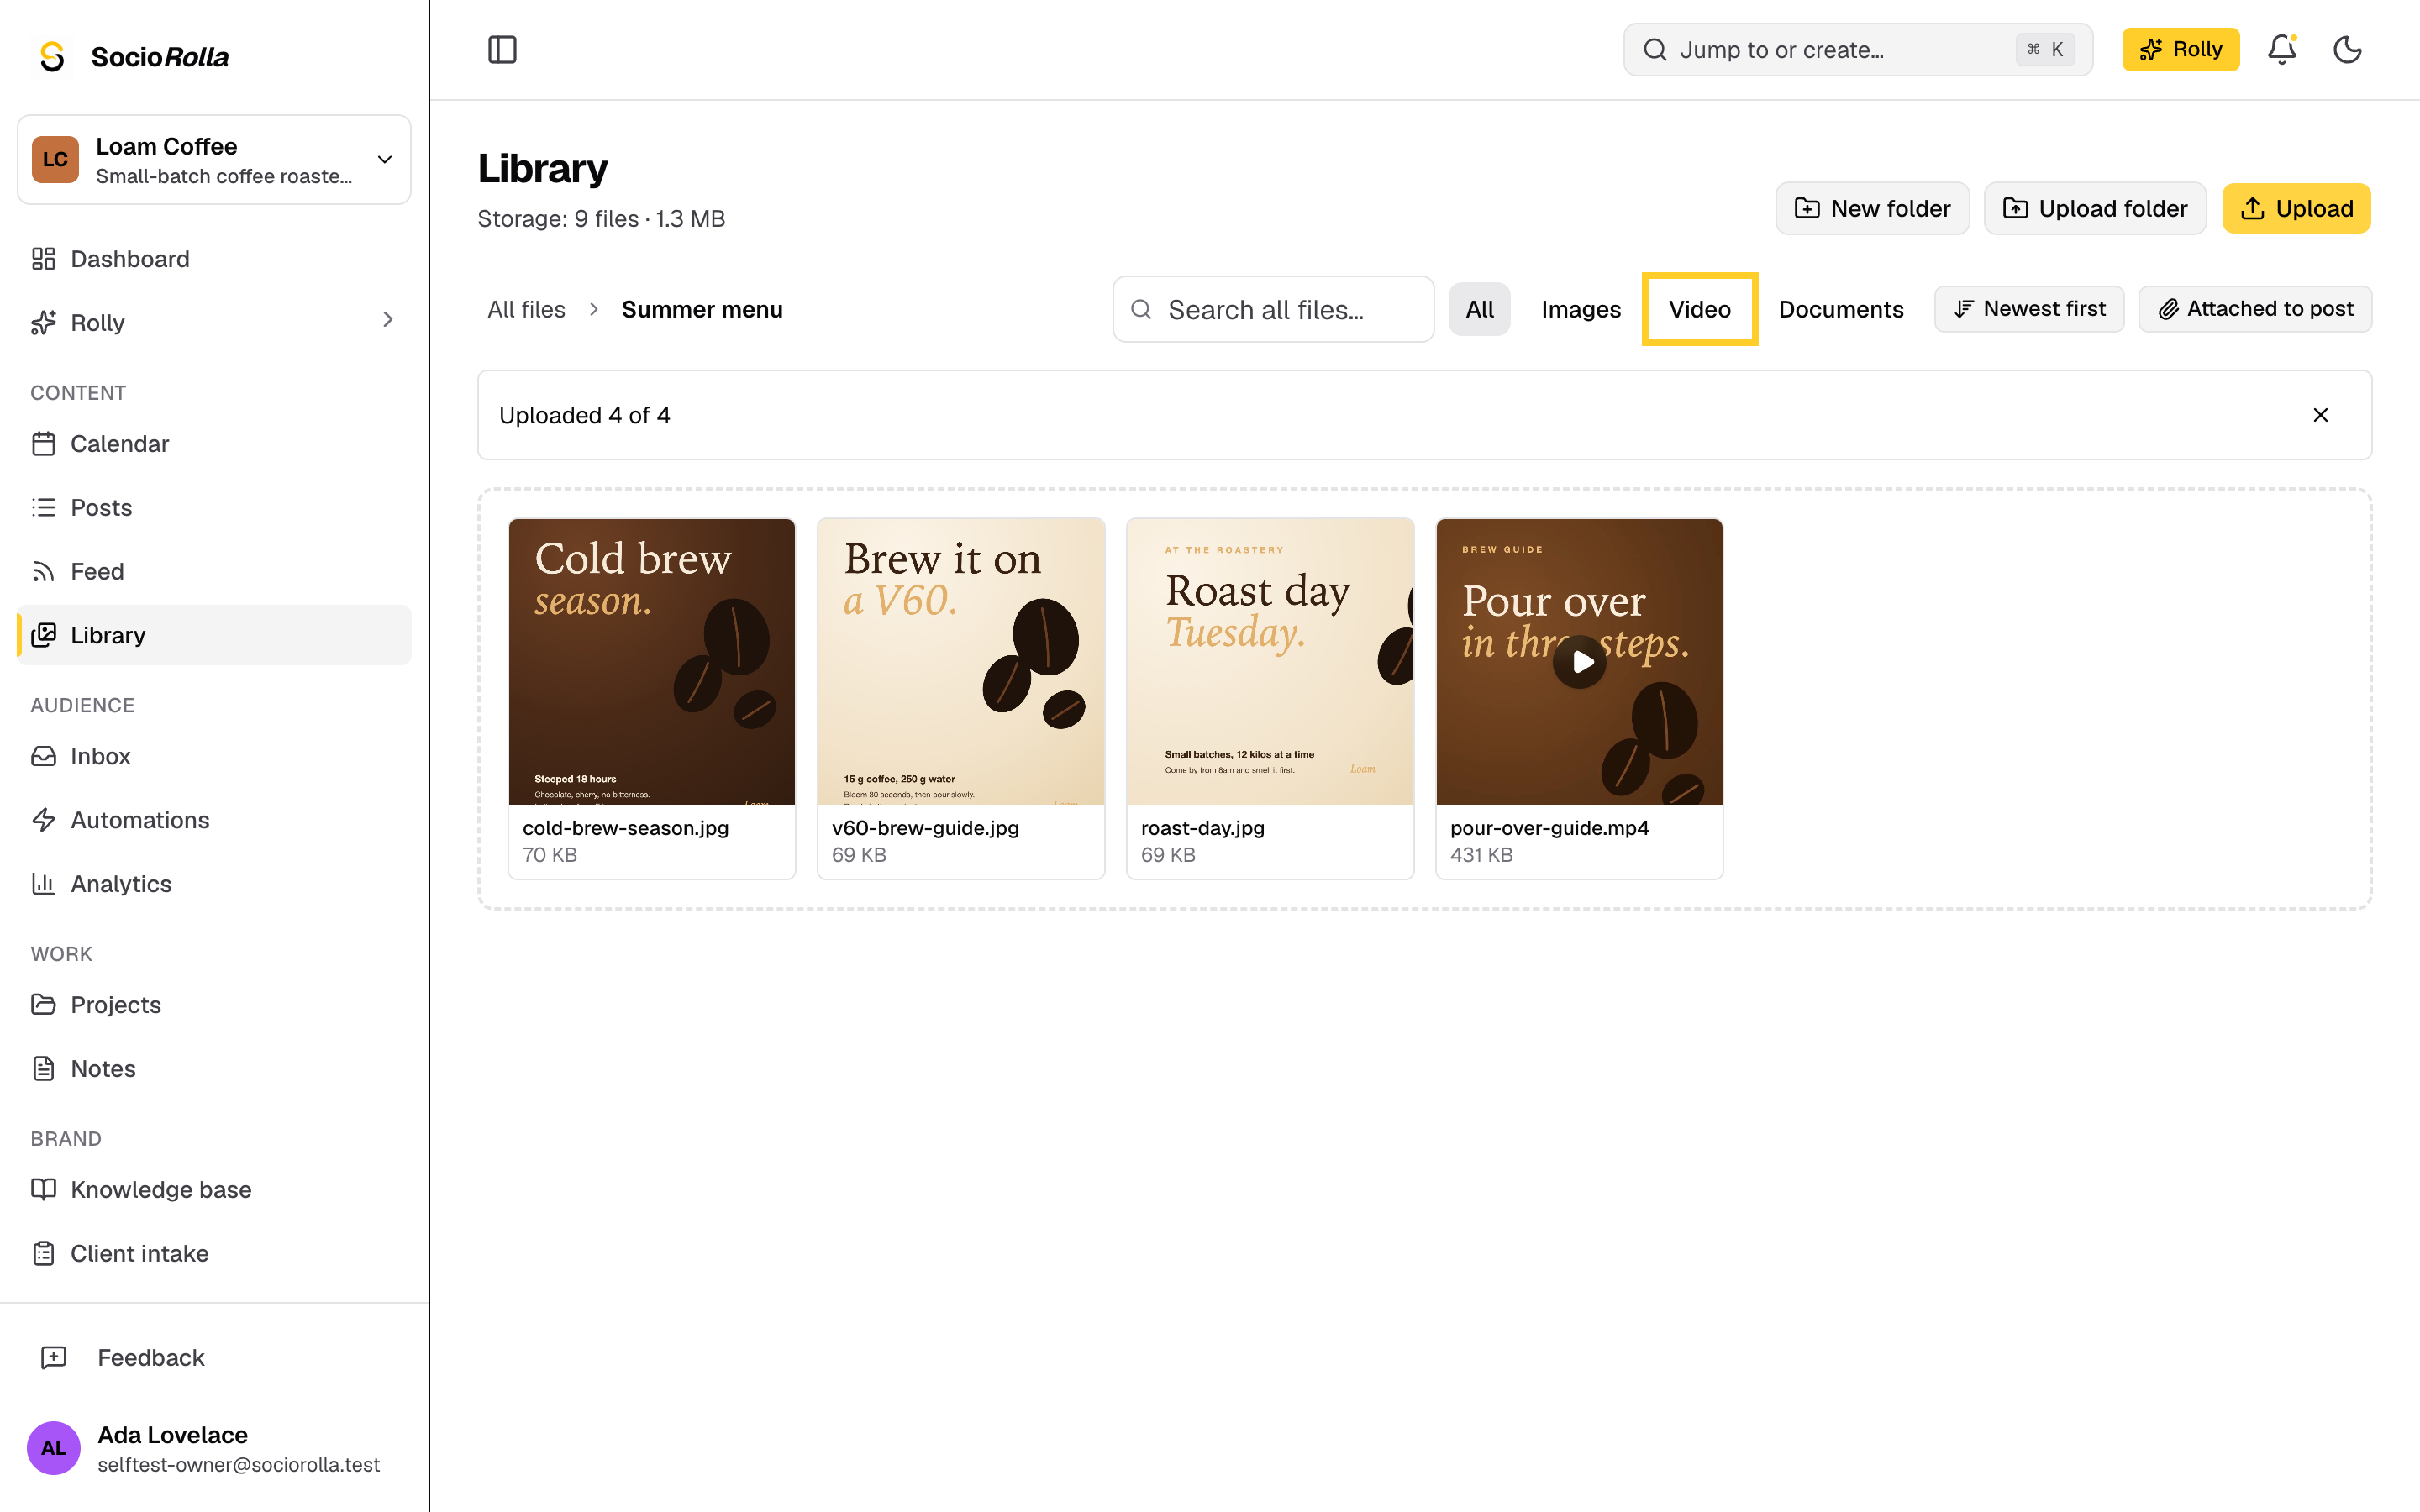Open Client intake page

[x=214, y=1253]
